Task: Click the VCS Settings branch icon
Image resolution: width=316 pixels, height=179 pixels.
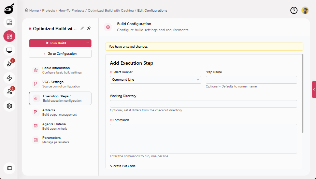Action: (x=36, y=84)
